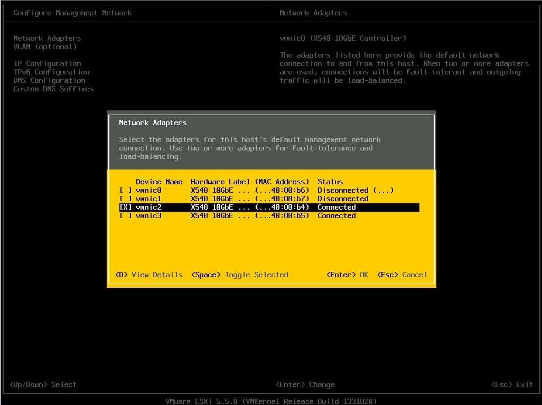The width and height of the screenshot is (542, 405).
Task: Click the X540 10GbE label of vmnic1
Action: pyautogui.click(x=220, y=199)
